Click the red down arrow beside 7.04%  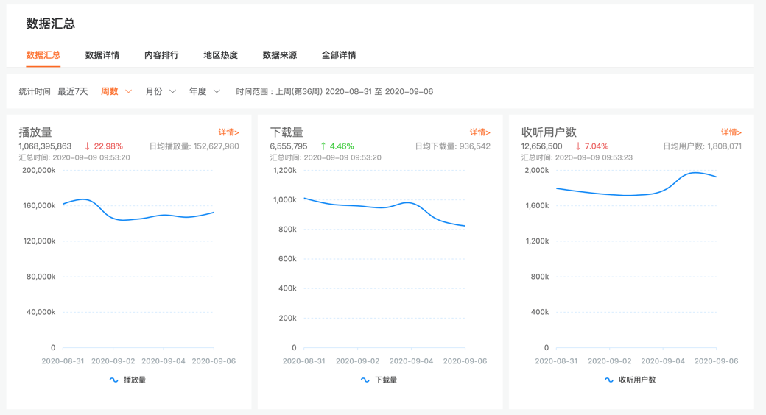[x=578, y=146]
